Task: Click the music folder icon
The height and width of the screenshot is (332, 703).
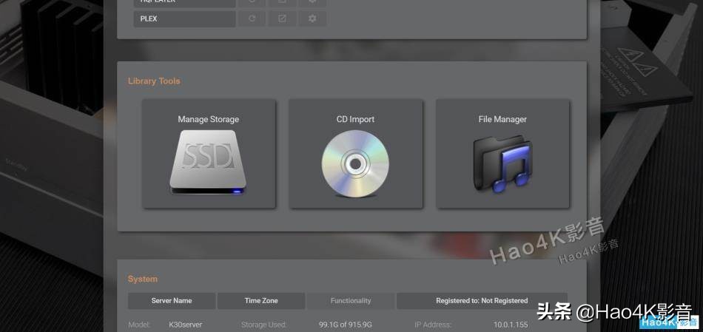Action: (502, 165)
